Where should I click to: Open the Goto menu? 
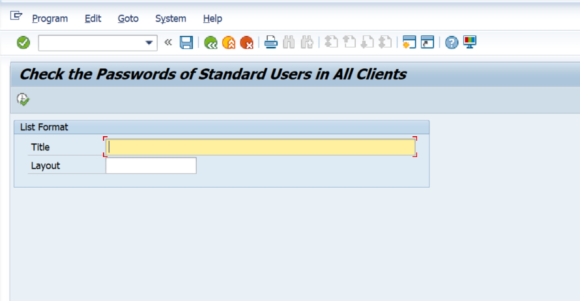pos(128,19)
